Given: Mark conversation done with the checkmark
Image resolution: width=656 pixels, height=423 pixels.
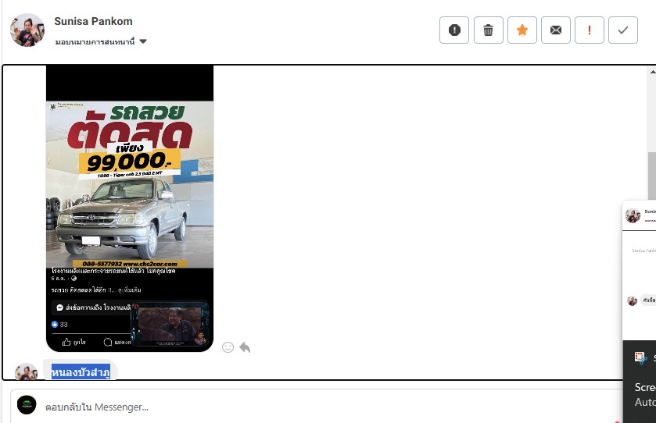Looking at the screenshot, I should pos(623,30).
